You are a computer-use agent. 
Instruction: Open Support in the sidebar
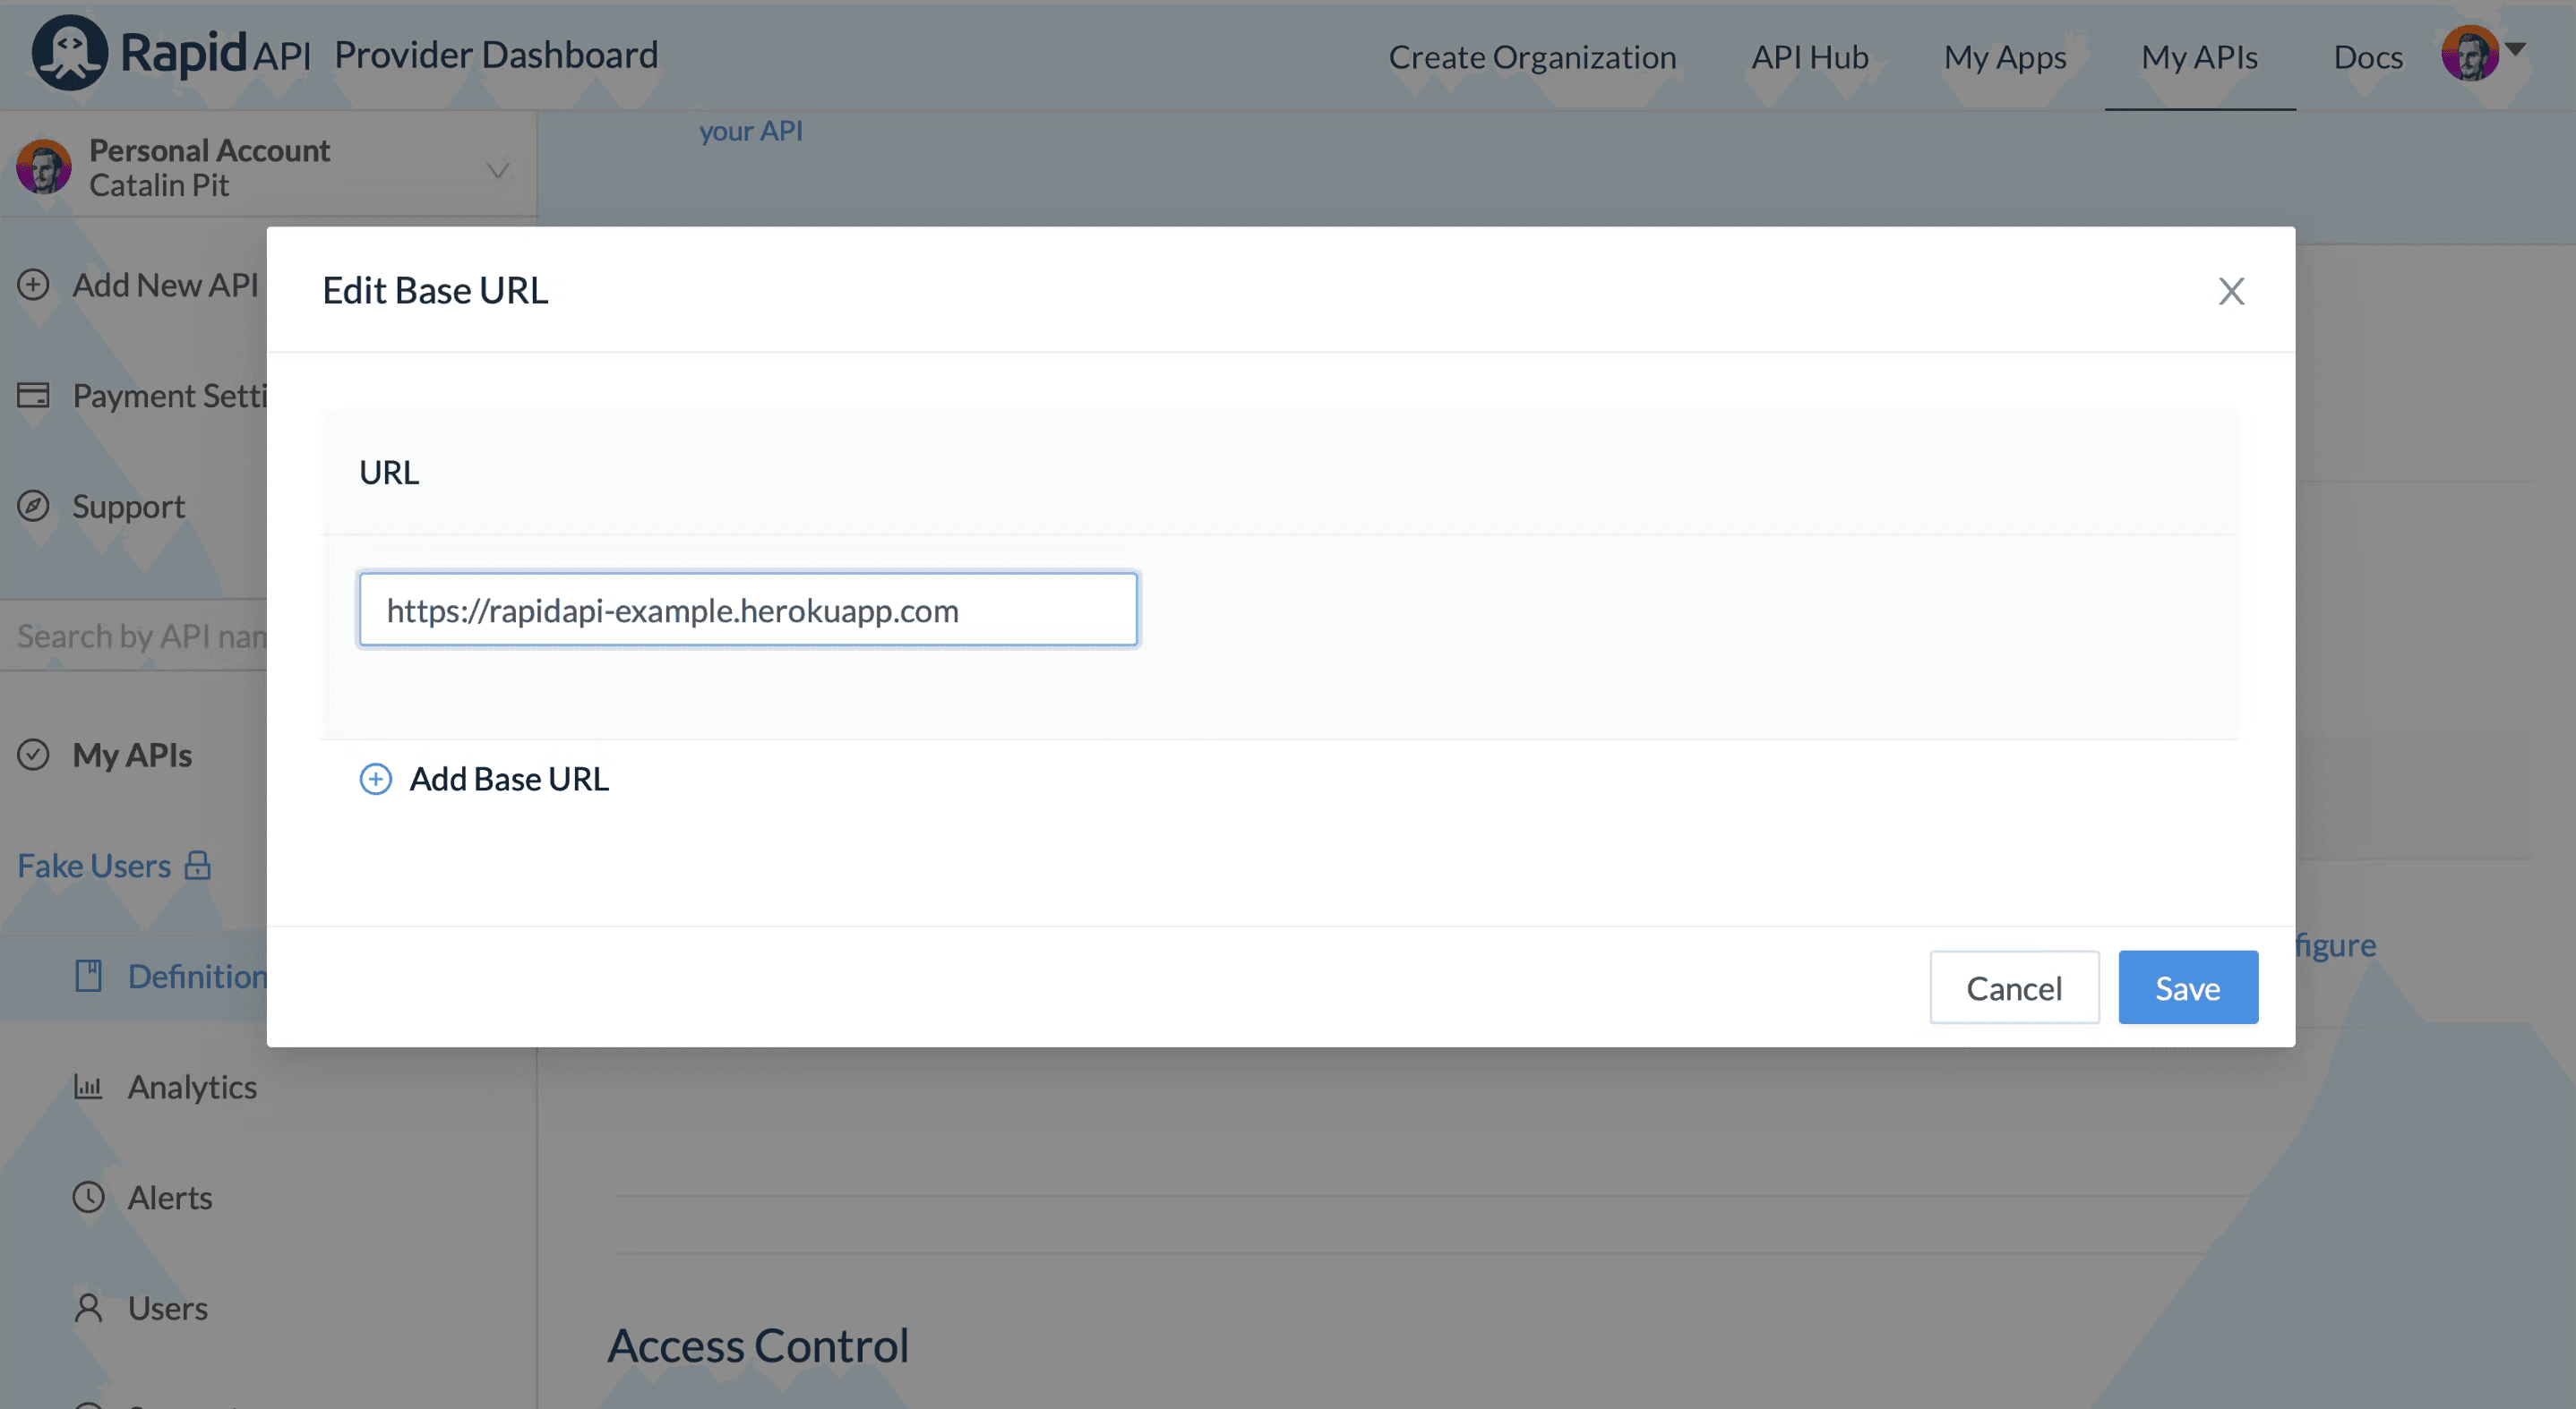tap(129, 507)
